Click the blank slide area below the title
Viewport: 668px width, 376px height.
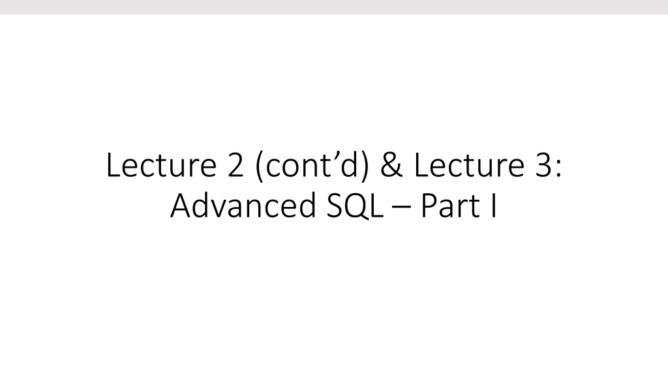coord(334,298)
